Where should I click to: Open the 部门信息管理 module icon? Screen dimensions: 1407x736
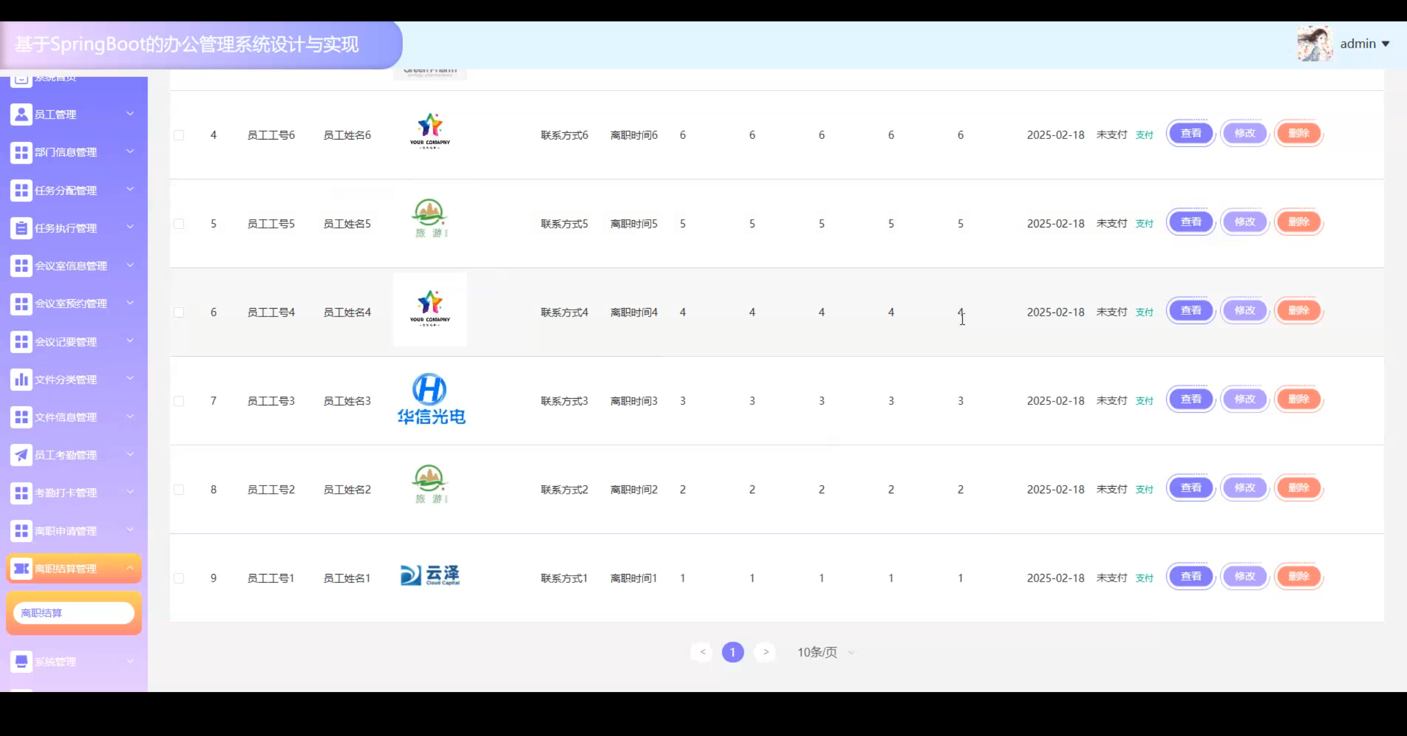[x=21, y=152]
